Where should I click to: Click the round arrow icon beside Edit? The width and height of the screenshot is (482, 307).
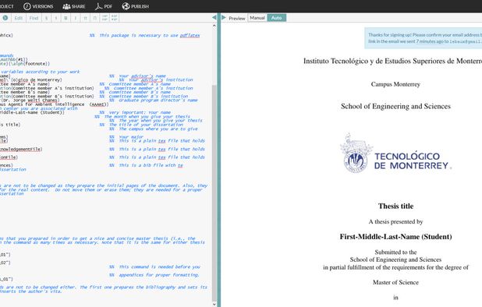coord(5,18)
